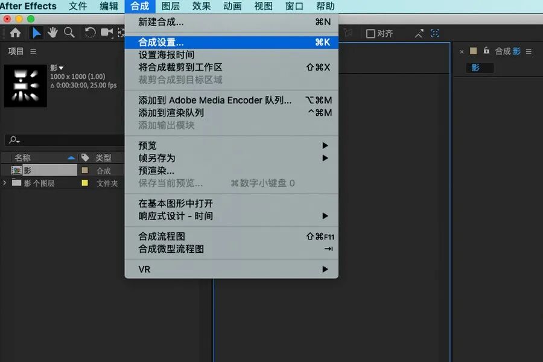Expand the 预览 submenu

pyautogui.click(x=231, y=145)
